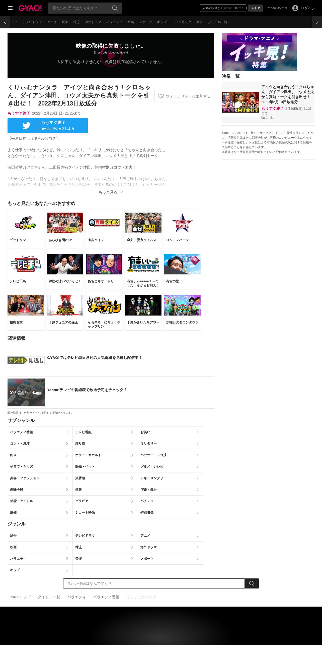The image size is (322, 645).
Task: Open the 海外ドラマ nav tab
Action: [93, 22]
